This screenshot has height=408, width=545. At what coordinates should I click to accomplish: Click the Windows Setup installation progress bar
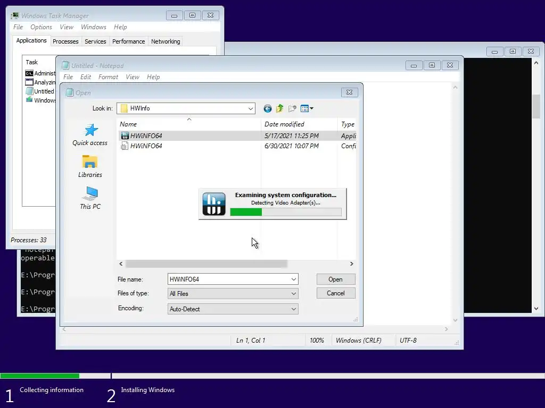tap(272, 376)
